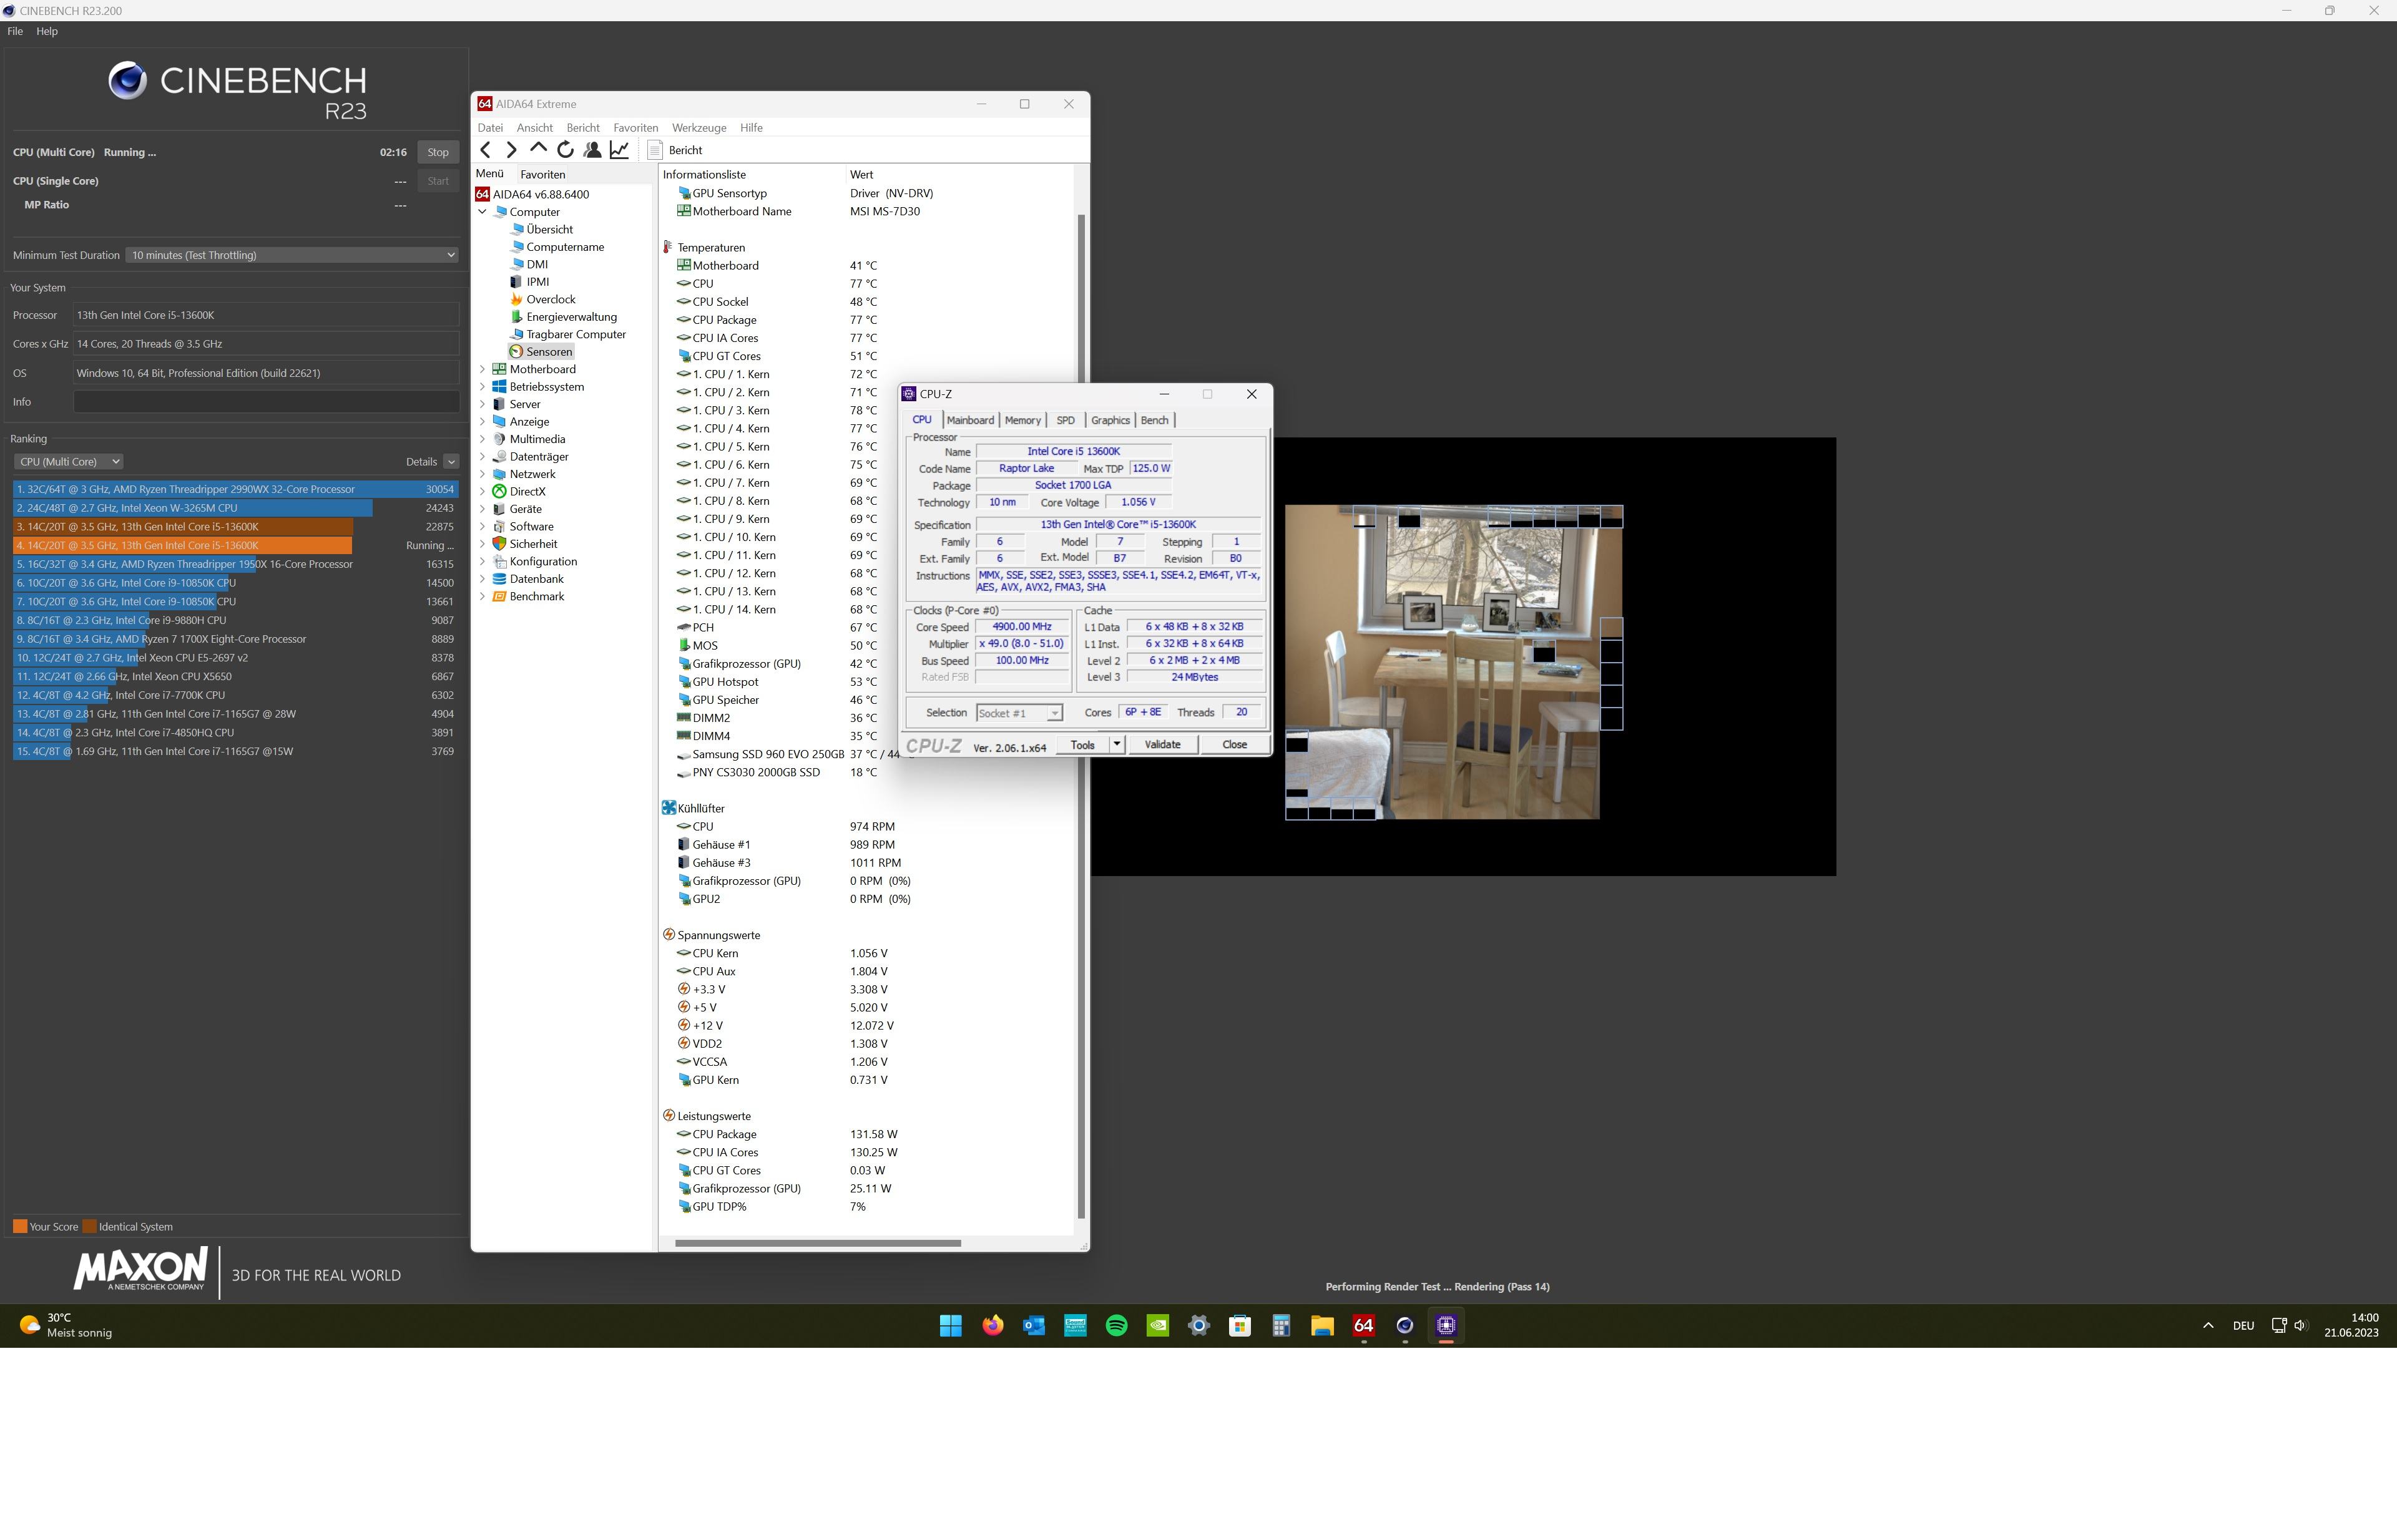
Task: Expand the Multimedia tree node
Action: coord(482,439)
